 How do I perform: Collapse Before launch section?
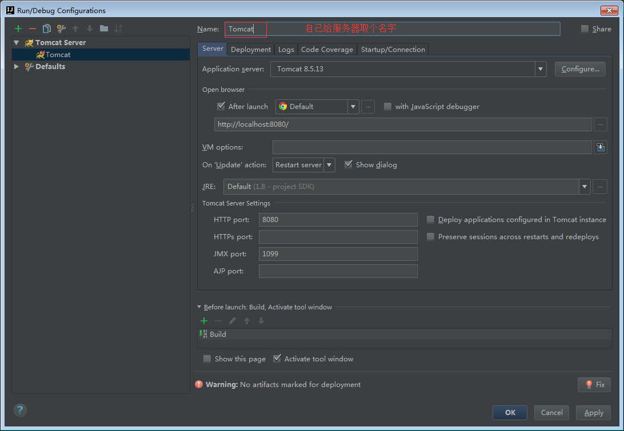point(199,307)
